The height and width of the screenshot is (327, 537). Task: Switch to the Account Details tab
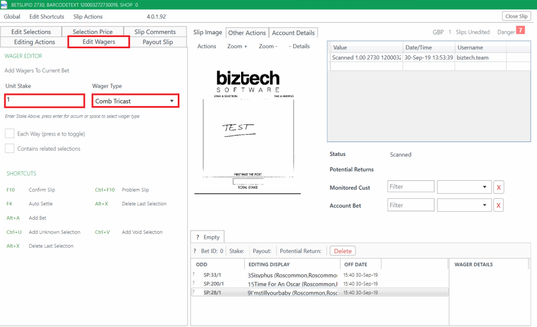point(293,32)
